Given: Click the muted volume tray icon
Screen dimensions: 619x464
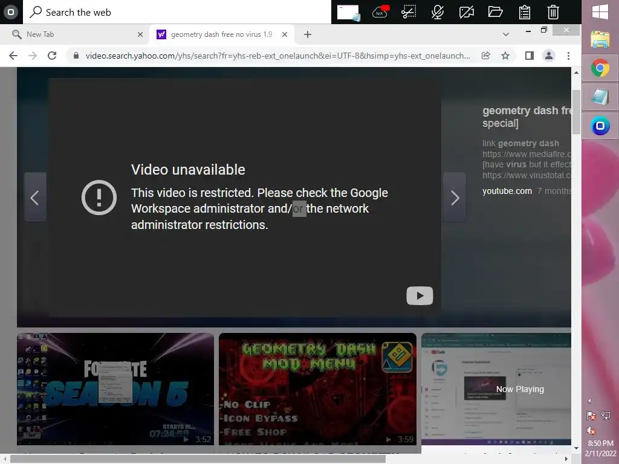Looking at the screenshot, I should (591, 430).
